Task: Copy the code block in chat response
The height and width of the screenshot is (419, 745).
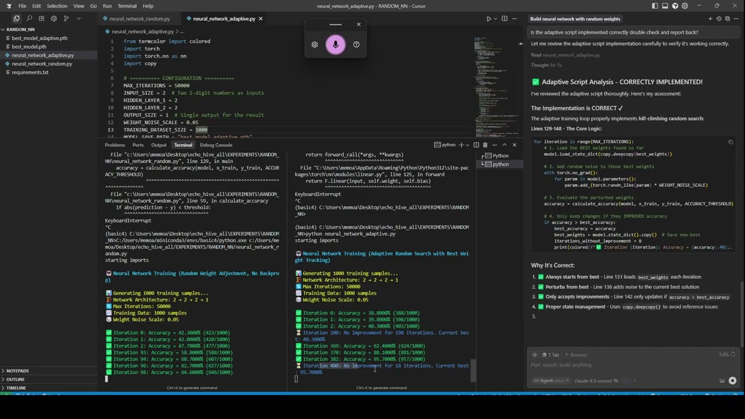Action: pyautogui.click(x=730, y=142)
